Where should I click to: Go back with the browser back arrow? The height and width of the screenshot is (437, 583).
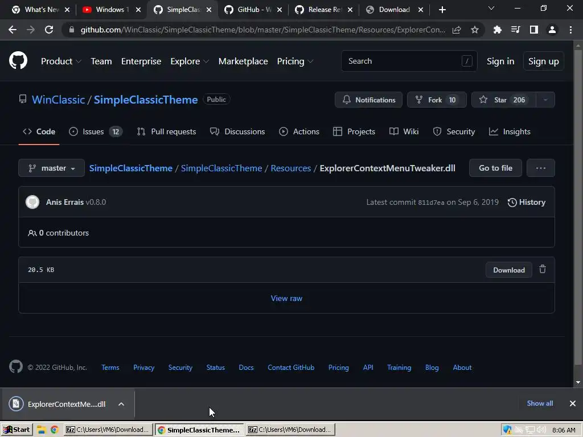(13, 30)
